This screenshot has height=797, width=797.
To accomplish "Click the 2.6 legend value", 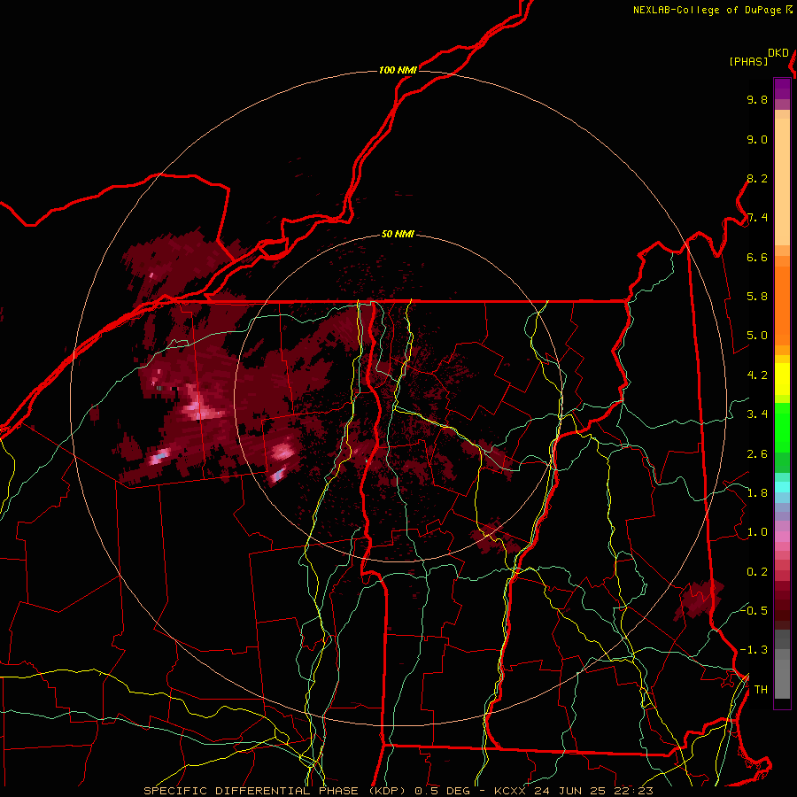I will pyautogui.click(x=757, y=454).
